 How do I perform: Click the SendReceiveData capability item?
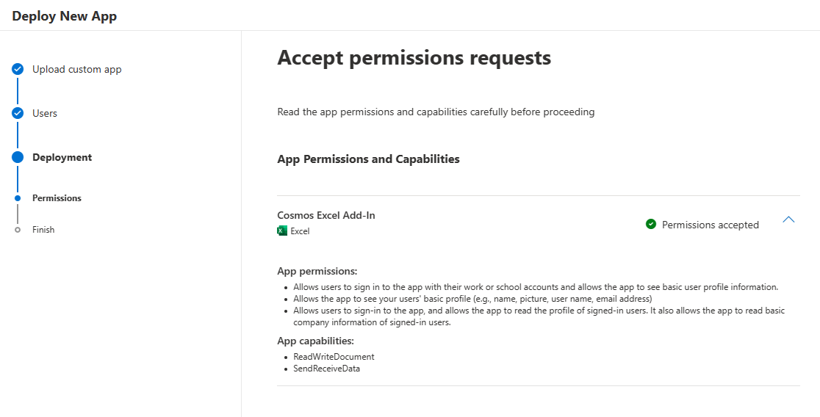tap(327, 369)
